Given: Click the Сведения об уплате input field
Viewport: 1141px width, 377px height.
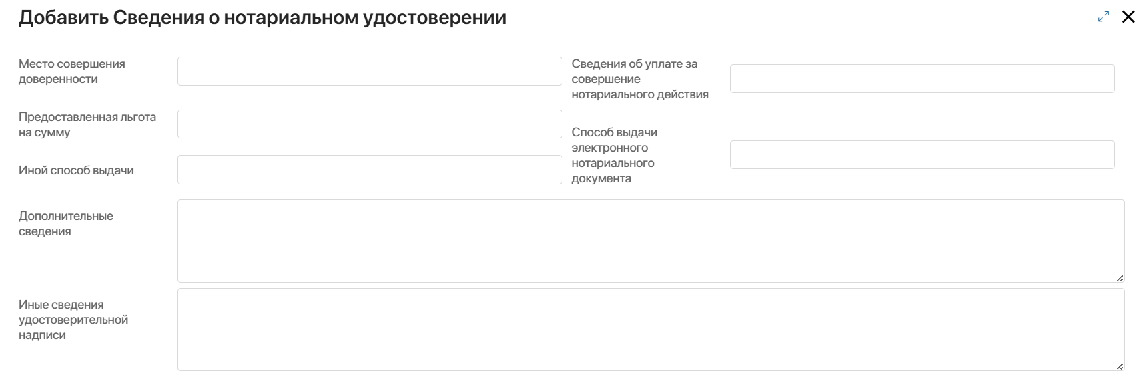Looking at the screenshot, I should point(923,78).
